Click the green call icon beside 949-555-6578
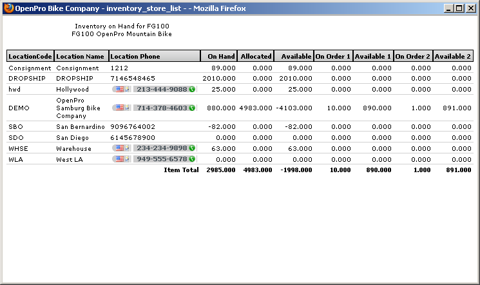The width and height of the screenshot is (480, 285). pyautogui.click(x=192, y=159)
